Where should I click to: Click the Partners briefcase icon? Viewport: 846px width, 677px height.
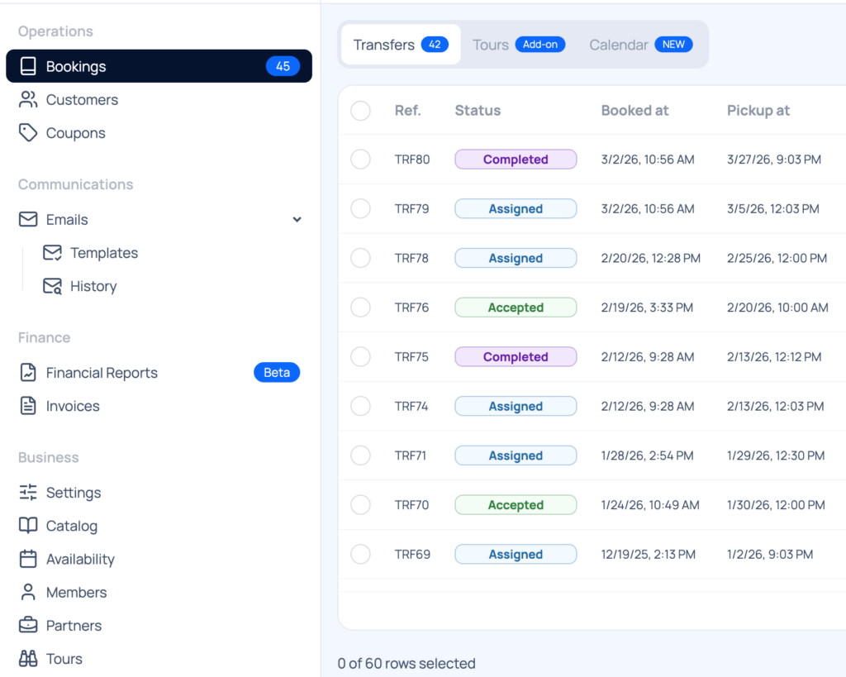click(x=28, y=626)
